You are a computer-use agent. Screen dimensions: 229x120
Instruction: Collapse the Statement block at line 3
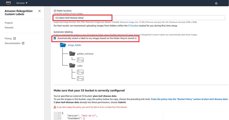click(x=60, y=118)
